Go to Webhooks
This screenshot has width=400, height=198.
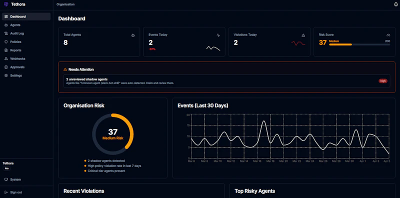point(26,58)
